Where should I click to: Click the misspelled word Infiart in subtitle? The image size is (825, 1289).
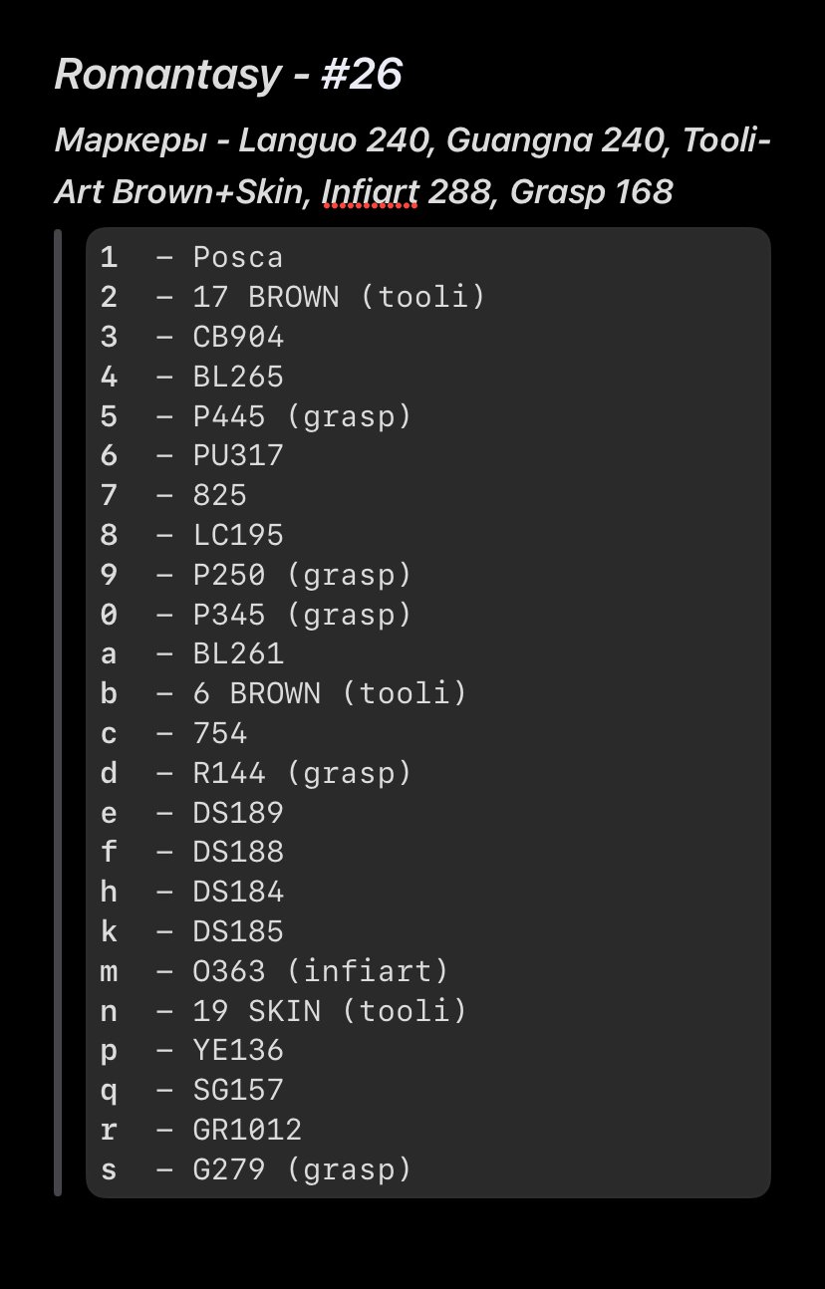click(370, 191)
